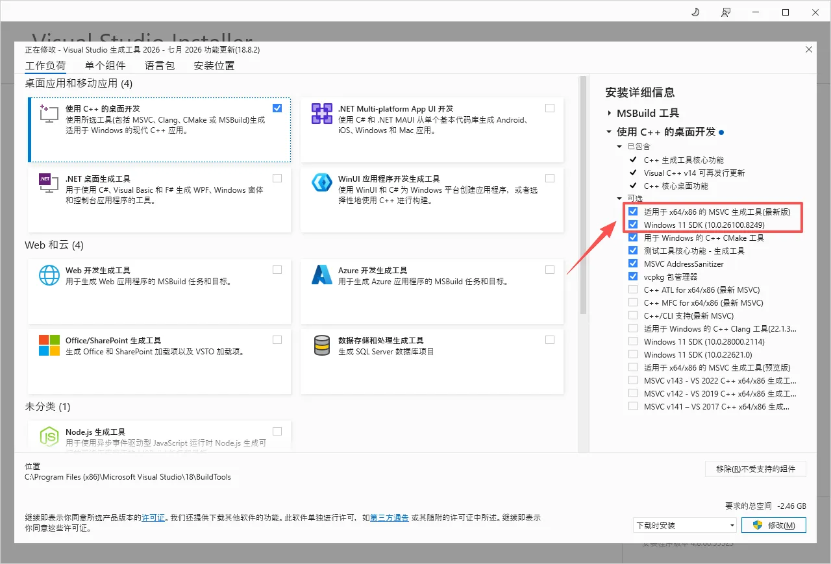Click the 未分类 (1) heading

[47, 407]
